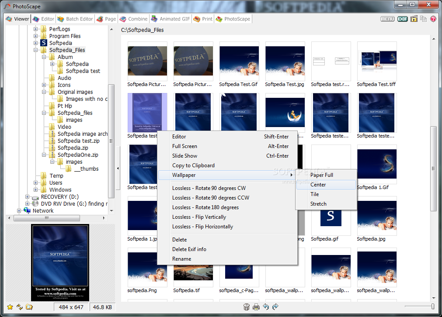Select the Center wallpaper option
The height and width of the screenshot is (317, 442).
pyautogui.click(x=326, y=185)
